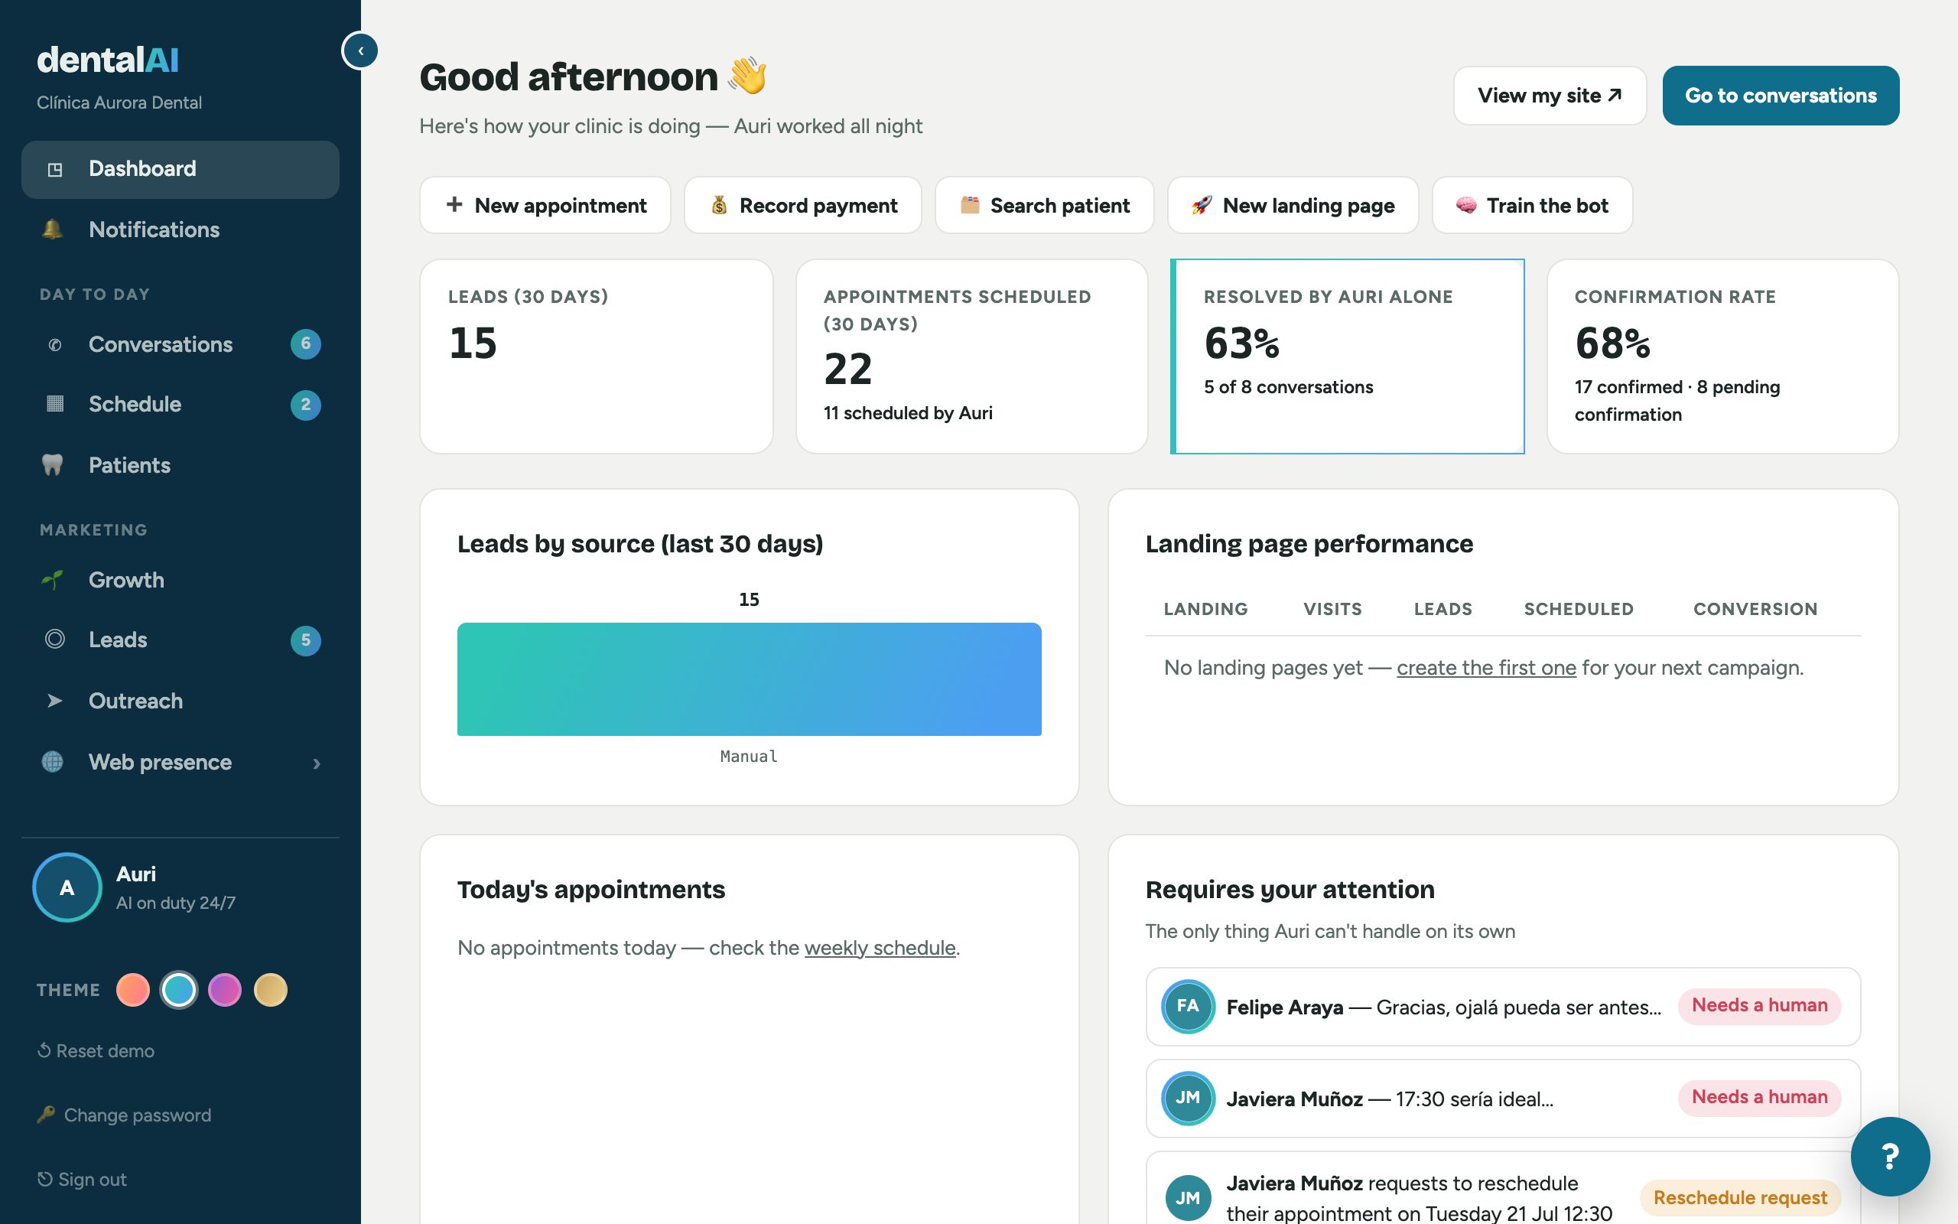Open Leads in the sidebar
The width and height of the screenshot is (1958, 1224).
point(180,640)
